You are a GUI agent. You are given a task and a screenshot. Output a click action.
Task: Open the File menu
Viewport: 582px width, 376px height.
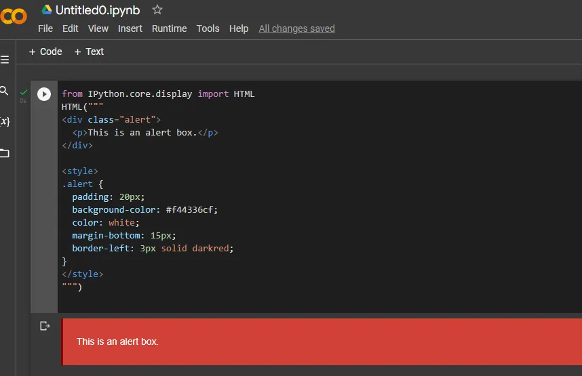click(x=45, y=28)
